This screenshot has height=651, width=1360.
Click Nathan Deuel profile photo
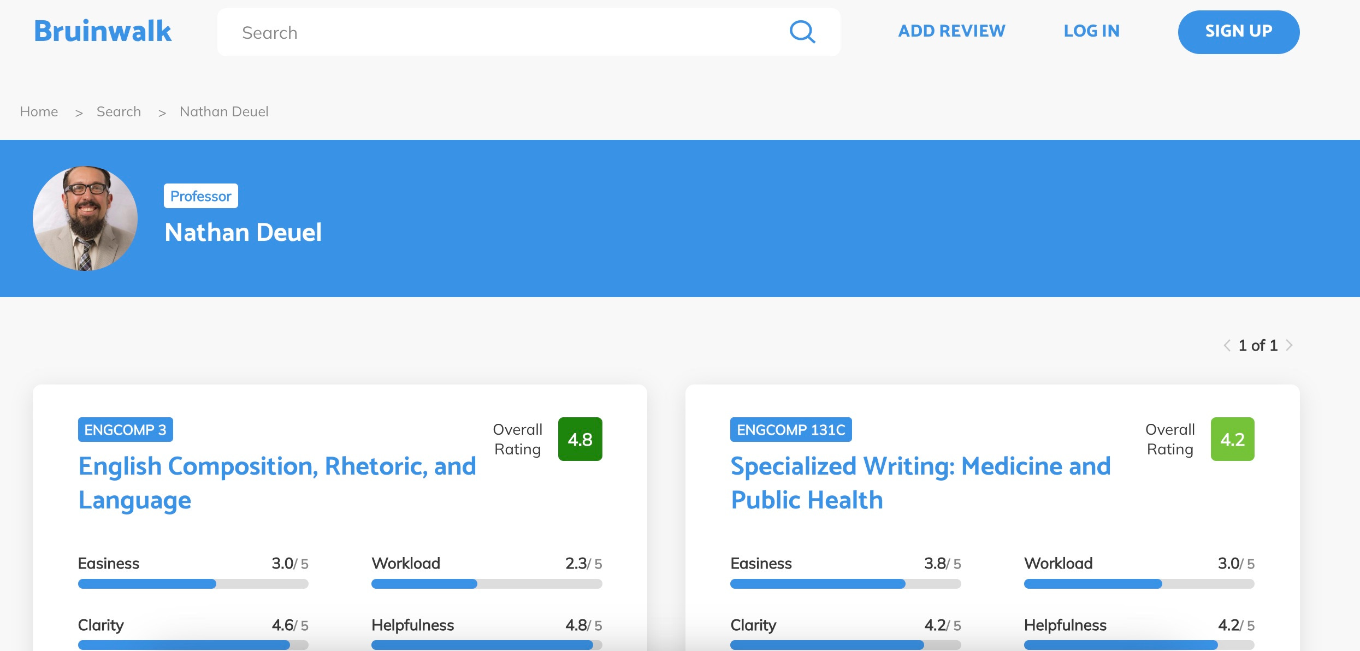click(x=85, y=218)
